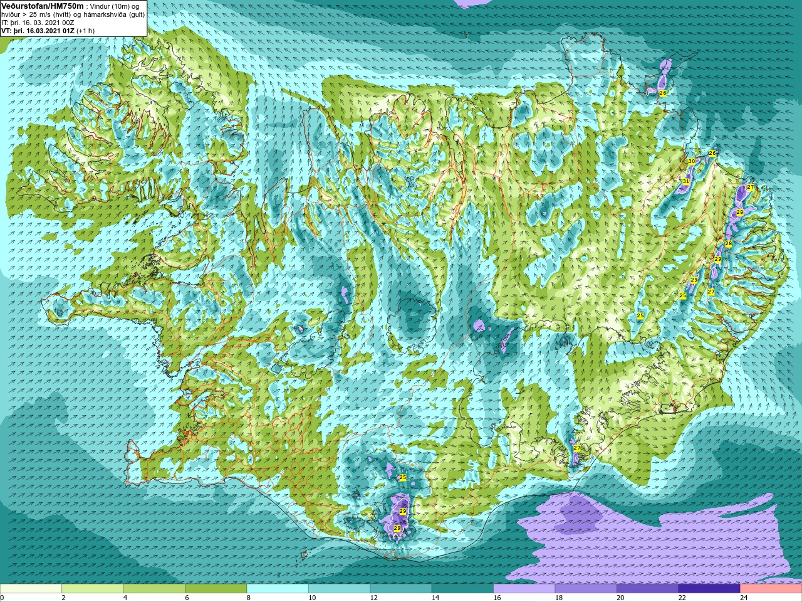Click the legend tick label "4"
The width and height of the screenshot is (802, 602).
pos(125,598)
